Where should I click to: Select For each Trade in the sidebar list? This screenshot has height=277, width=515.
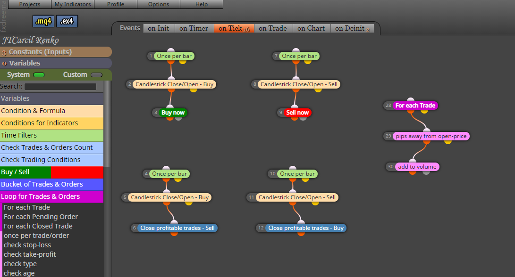(27, 207)
